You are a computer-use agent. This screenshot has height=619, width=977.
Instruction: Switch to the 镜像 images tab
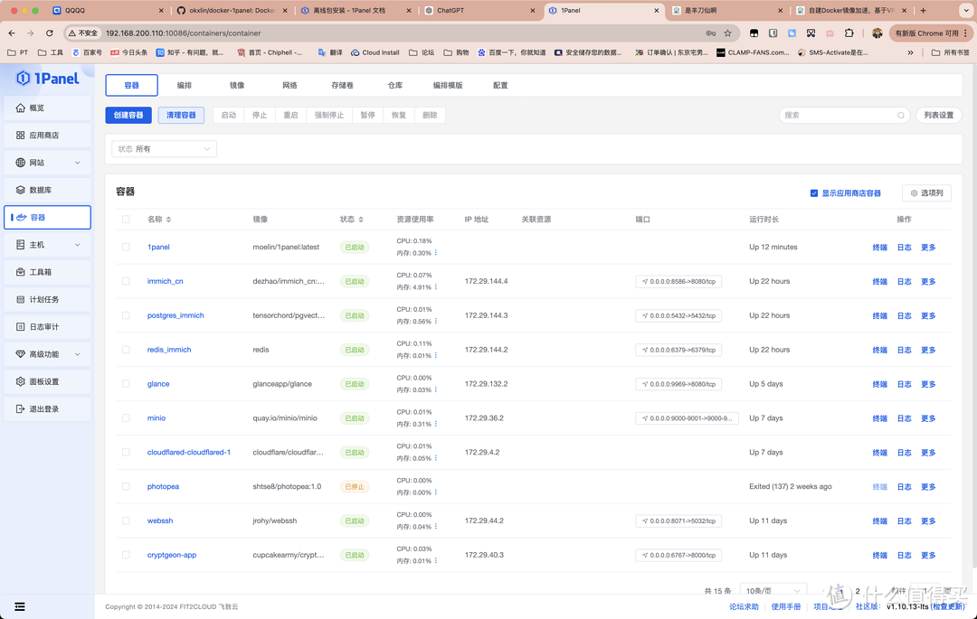(237, 86)
